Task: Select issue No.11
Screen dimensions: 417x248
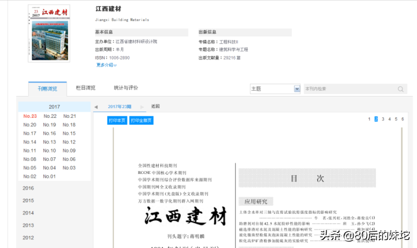Action: [30, 150]
